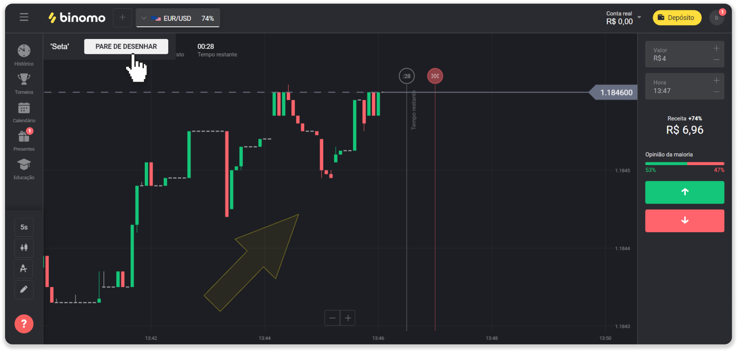Open the Torneios trophy section
Screen dimensions: 738x352
point(24,83)
